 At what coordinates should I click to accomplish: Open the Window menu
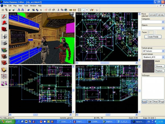click(x=33, y=6)
